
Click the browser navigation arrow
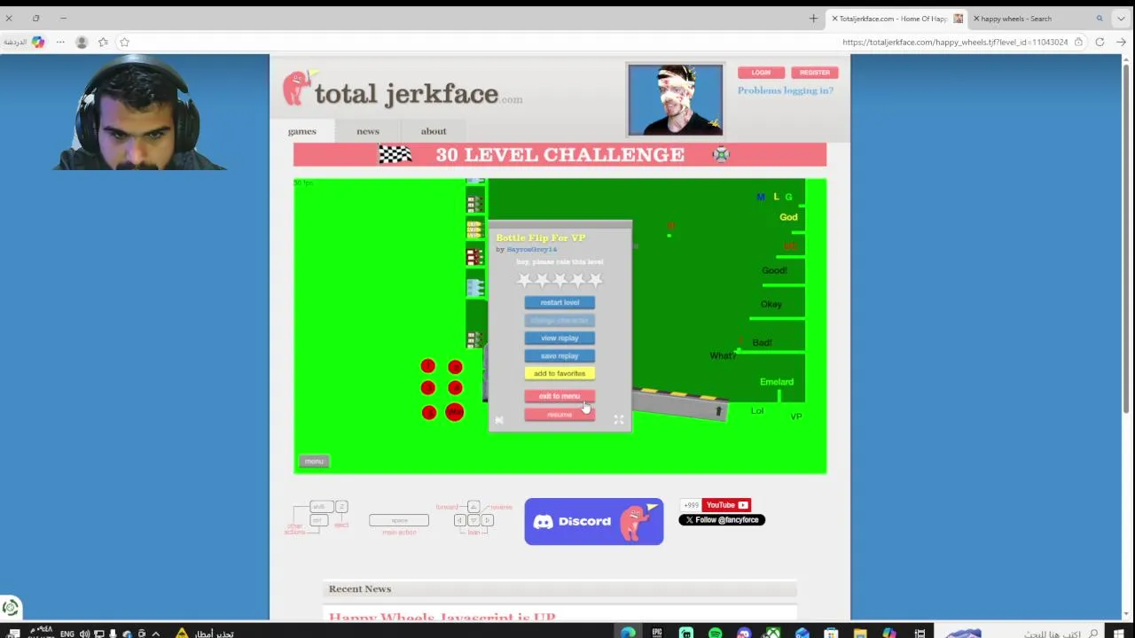(1121, 43)
